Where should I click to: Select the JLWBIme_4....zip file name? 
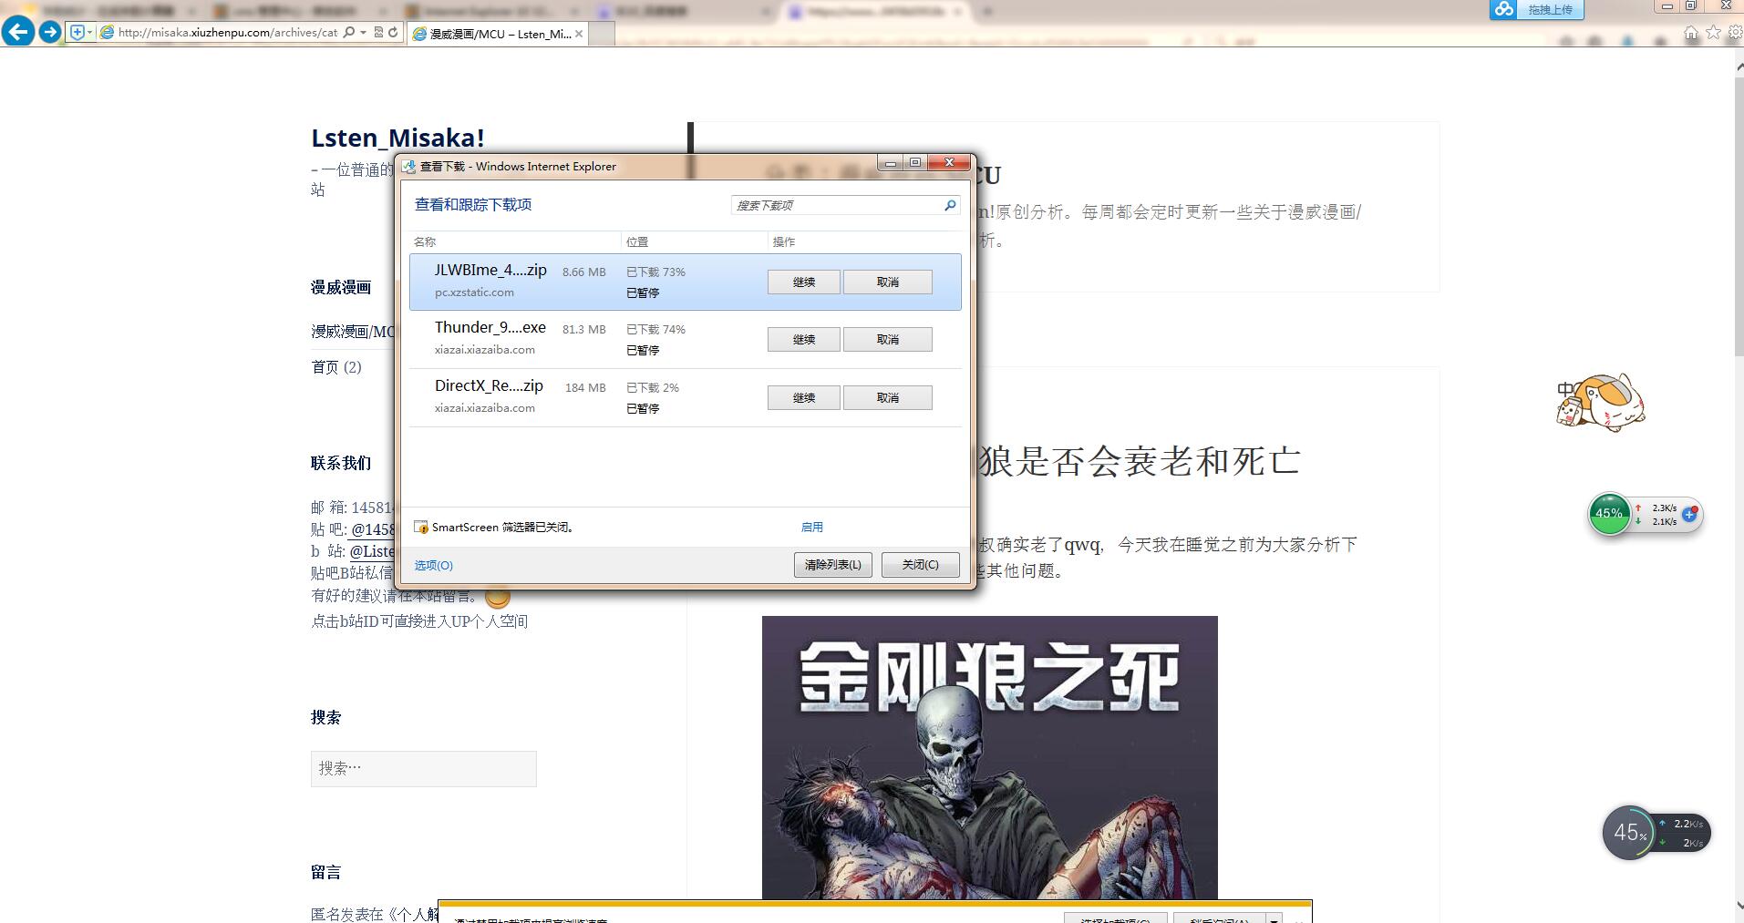[x=490, y=270]
